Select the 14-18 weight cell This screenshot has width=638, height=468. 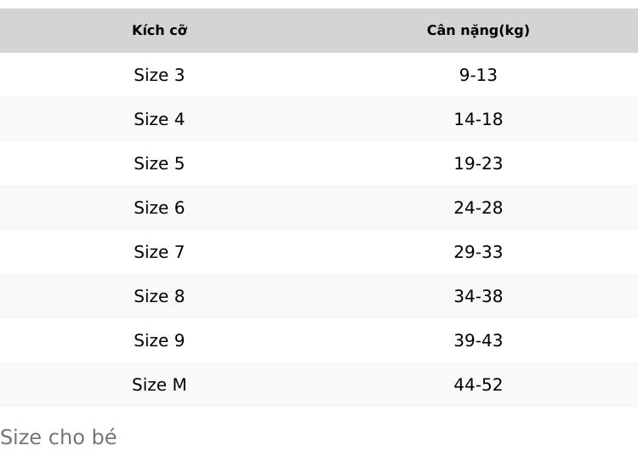[x=478, y=119]
